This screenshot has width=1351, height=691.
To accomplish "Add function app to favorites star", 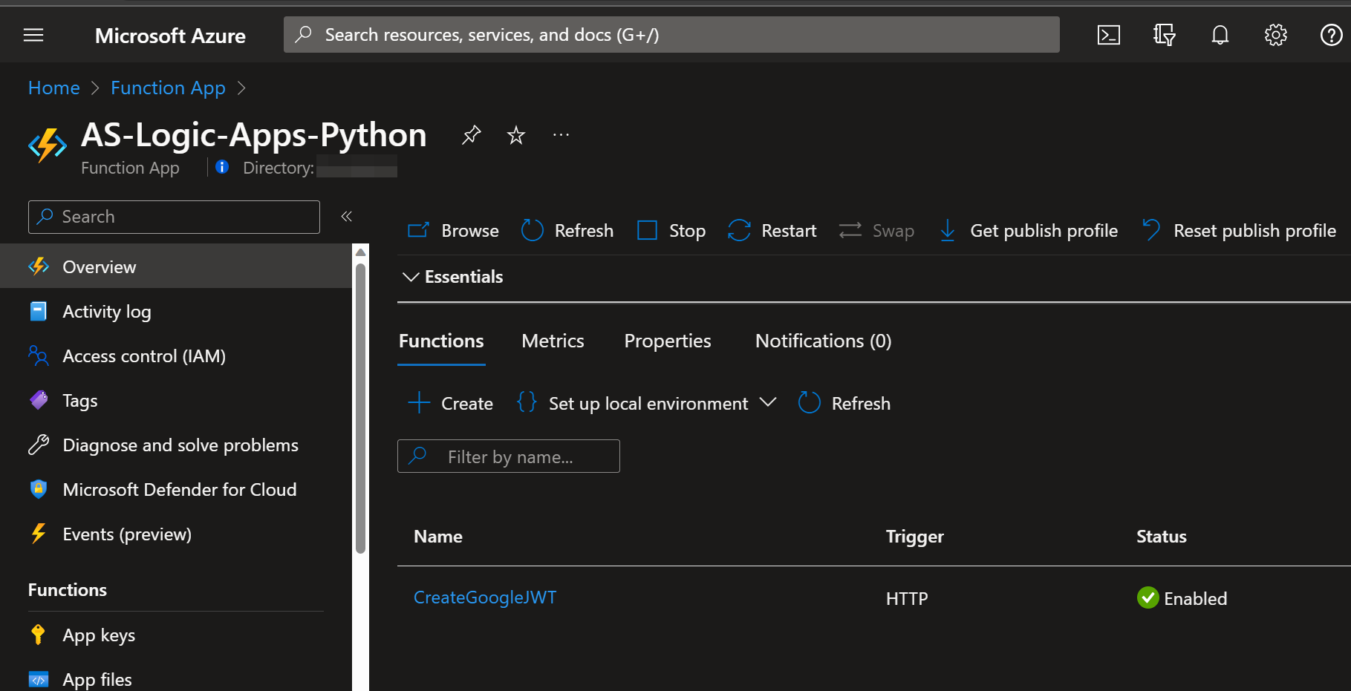I will [x=515, y=135].
